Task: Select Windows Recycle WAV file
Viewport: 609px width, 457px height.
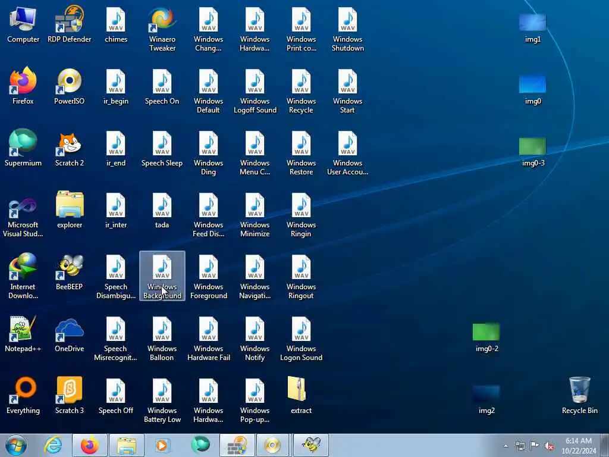Action: click(x=301, y=91)
